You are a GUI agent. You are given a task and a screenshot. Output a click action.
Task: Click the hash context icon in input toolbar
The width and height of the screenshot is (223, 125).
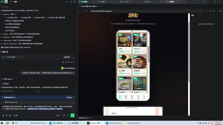[x=6, y=116]
